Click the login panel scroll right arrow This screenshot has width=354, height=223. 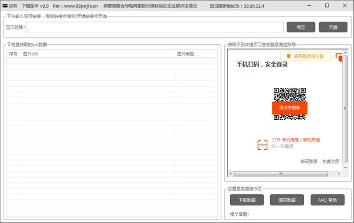coord(339,173)
